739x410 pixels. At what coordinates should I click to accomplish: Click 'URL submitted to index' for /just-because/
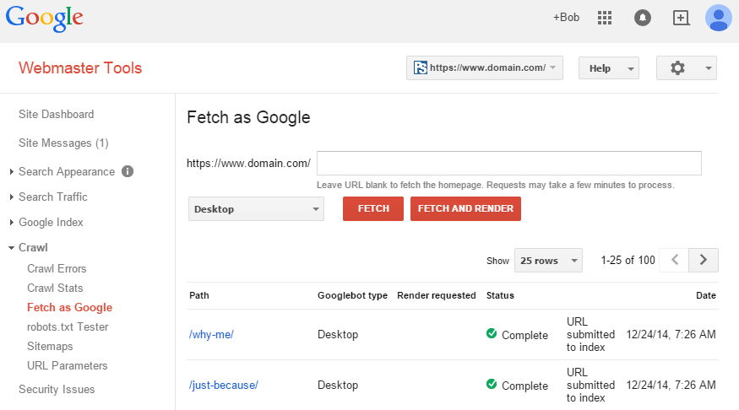[590, 385]
